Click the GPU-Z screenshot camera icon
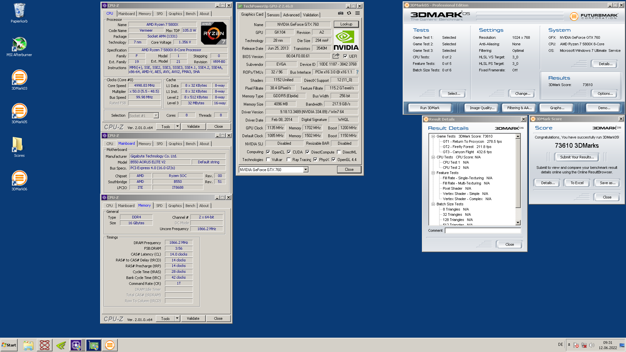The height and width of the screenshot is (352, 626). coord(340,13)
